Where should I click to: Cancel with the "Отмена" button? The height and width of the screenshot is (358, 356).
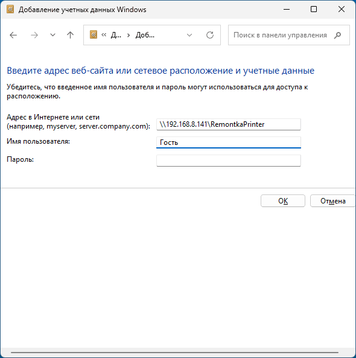[x=332, y=201]
